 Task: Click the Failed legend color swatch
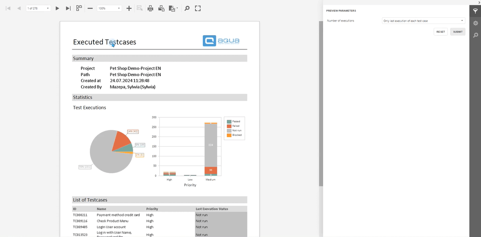229,126
